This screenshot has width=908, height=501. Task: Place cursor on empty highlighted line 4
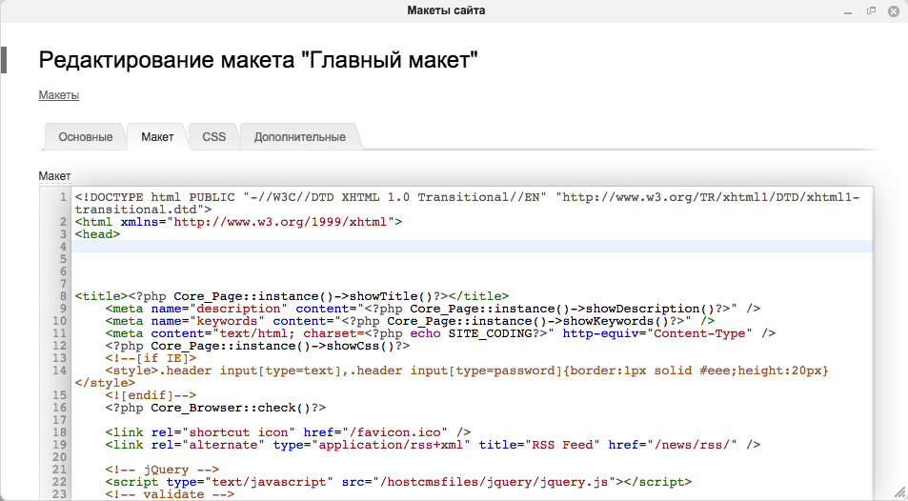click(473, 247)
